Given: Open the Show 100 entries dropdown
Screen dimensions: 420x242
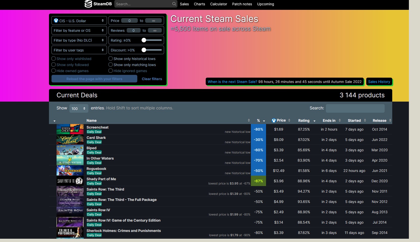Looking at the screenshot, I should pos(79,108).
